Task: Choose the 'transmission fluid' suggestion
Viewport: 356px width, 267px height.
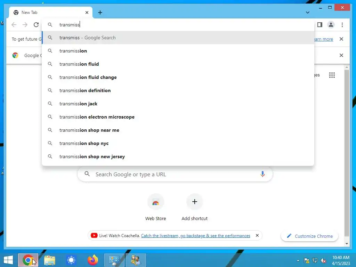Action: pyautogui.click(x=178, y=64)
